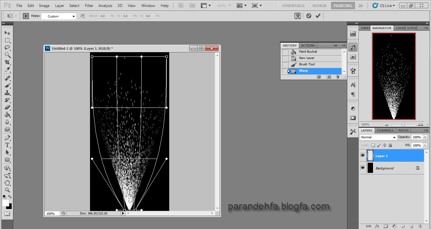Hide the Background layer eye
Screen dimensions: 431x229
(363, 168)
